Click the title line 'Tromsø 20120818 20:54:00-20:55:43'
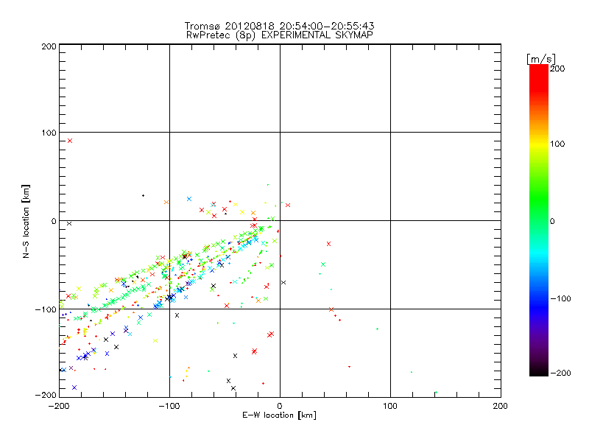Screen dimensions: 589x442 click(x=279, y=26)
